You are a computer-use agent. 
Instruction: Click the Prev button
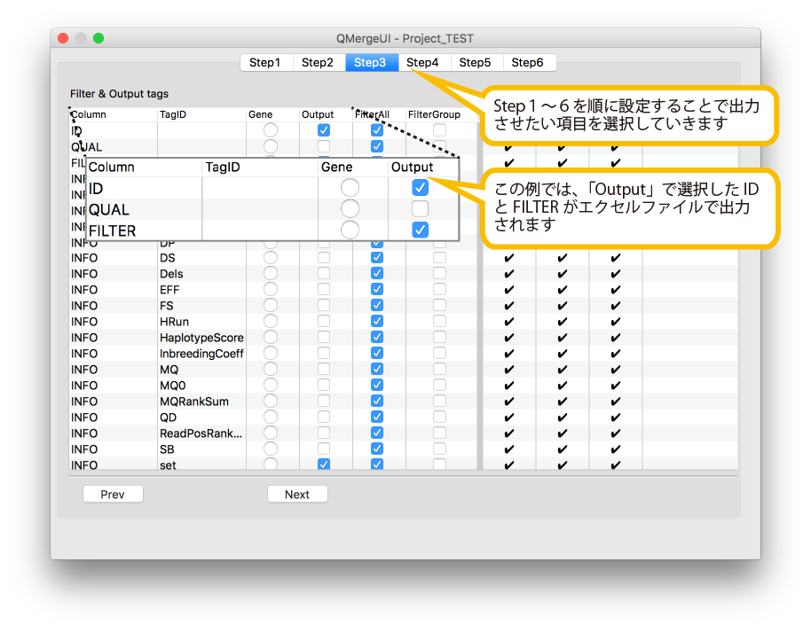click(113, 495)
